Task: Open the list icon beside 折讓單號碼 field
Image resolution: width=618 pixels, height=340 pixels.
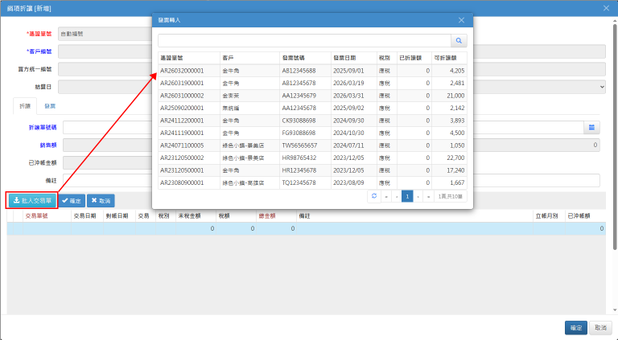Action: click(x=591, y=127)
